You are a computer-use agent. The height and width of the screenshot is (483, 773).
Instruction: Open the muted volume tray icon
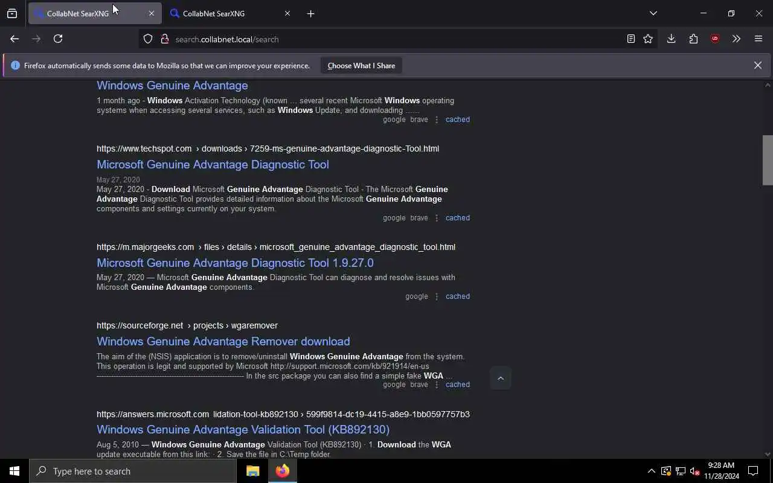(694, 471)
